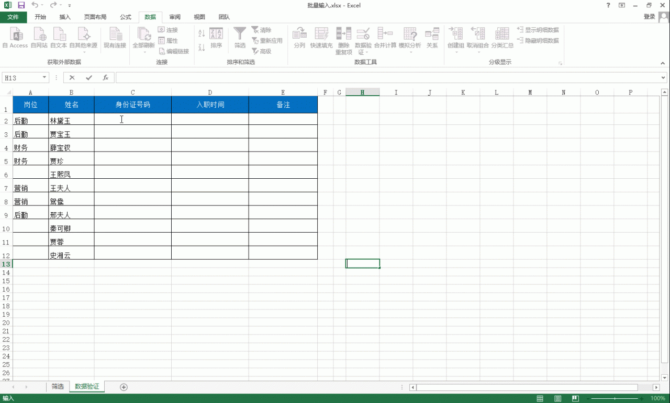670x403 pixels.
Task: Click Flash Fill (快速填充)
Action: [321, 38]
